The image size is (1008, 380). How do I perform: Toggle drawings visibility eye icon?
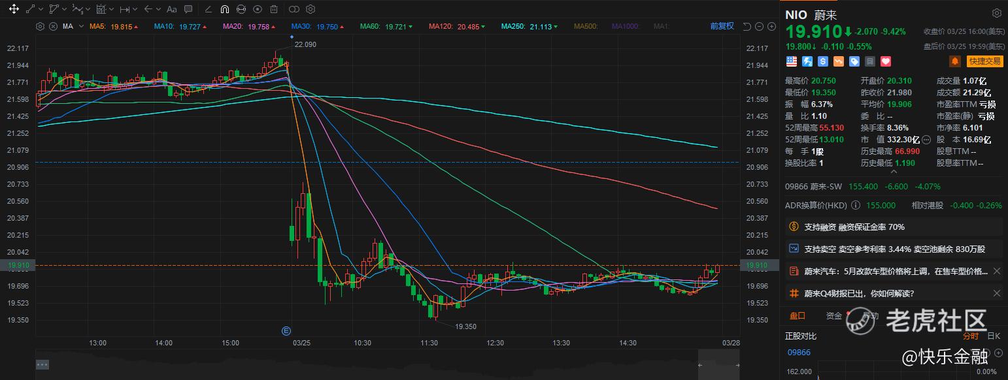click(257, 9)
